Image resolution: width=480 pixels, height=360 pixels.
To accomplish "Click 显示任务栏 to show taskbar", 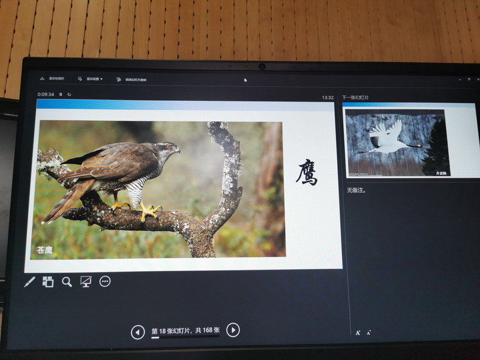I will coord(53,79).
